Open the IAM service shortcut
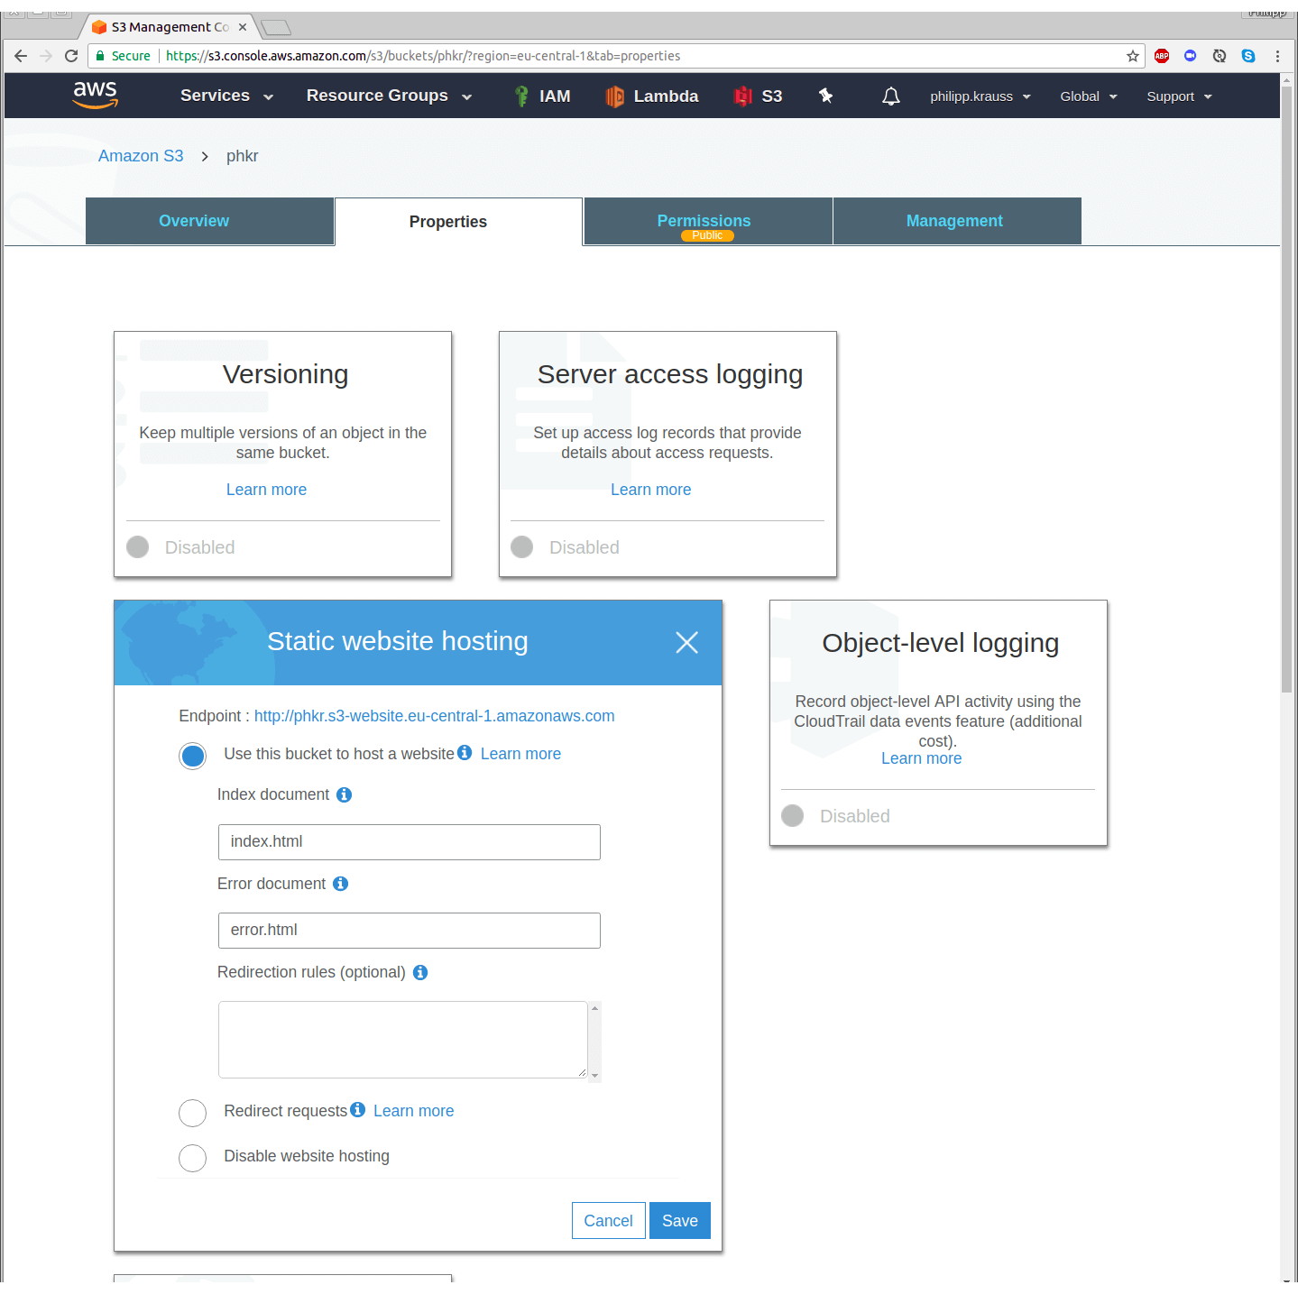 pyautogui.click(x=542, y=96)
